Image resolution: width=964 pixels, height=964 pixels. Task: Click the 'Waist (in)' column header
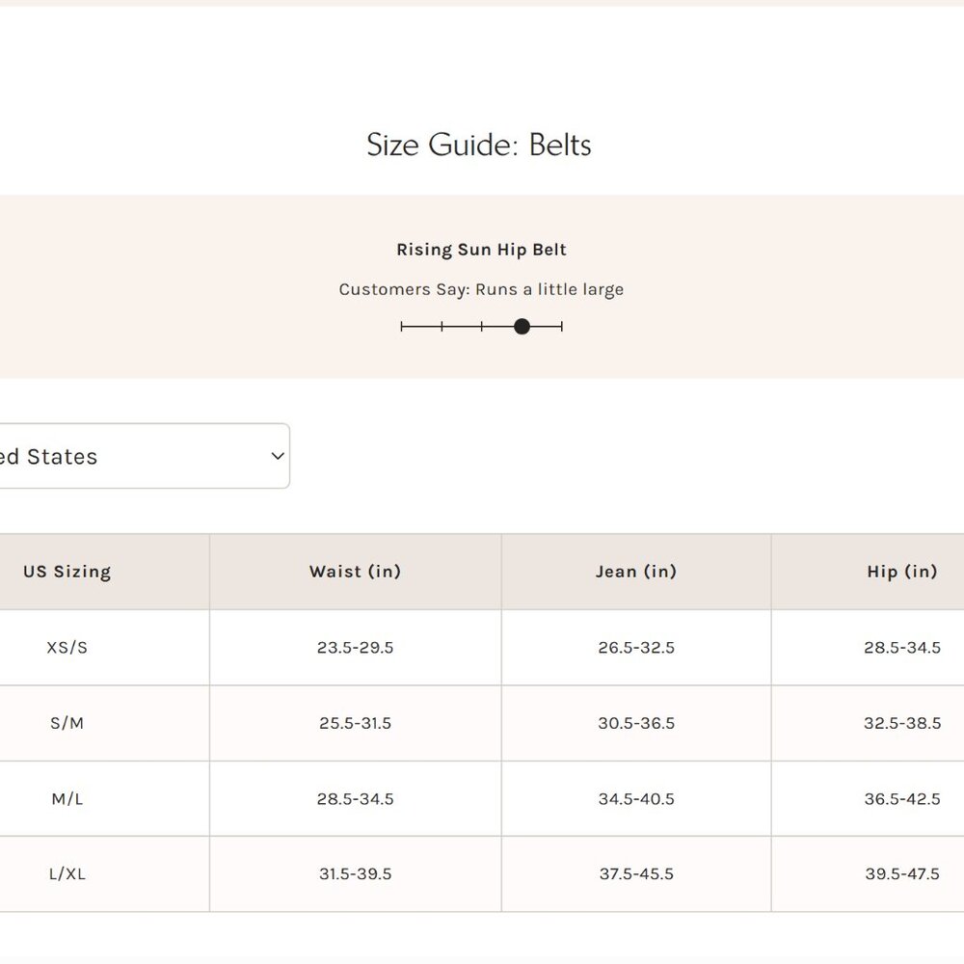tap(356, 572)
